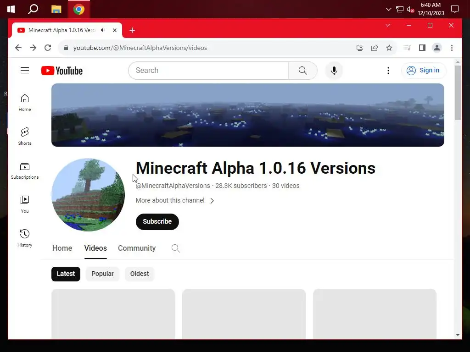470x352 pixels.
Task: Open History in sidebar
Action: (x=25, y=238)
